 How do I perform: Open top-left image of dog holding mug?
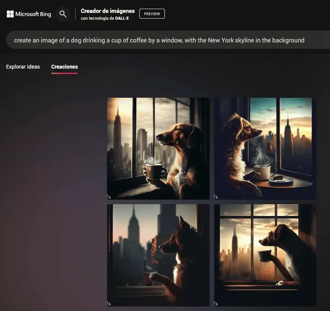158,148
